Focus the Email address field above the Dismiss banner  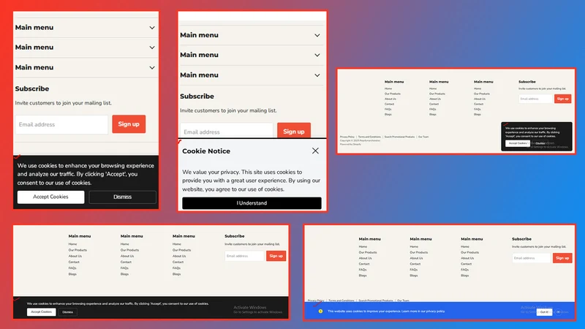point(62,124)
